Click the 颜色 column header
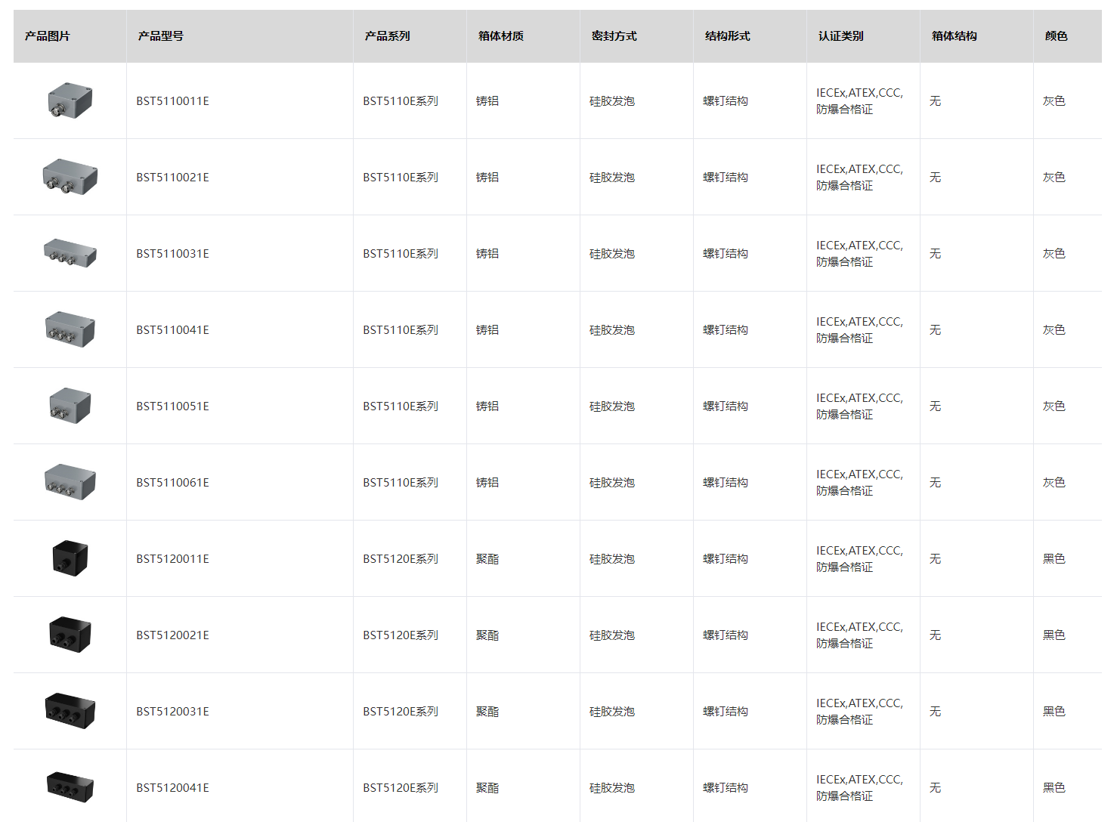The height and width of the screenshot is (822, 1117). pyautogui.click(x=1056, y=36)
